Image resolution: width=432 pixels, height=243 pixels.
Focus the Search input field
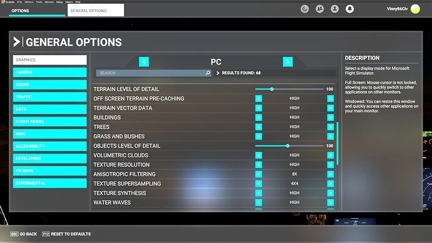153,73
